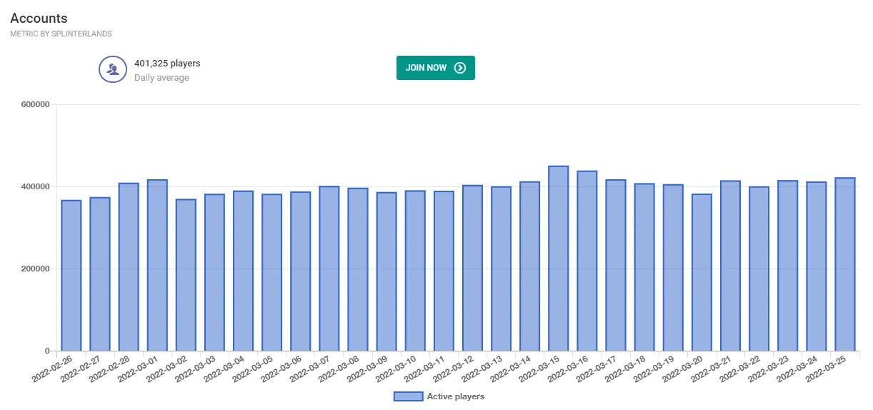Screen dimensions: 873x410
Task: Select the bar for 2022-03-24
Action: point(816,267)
